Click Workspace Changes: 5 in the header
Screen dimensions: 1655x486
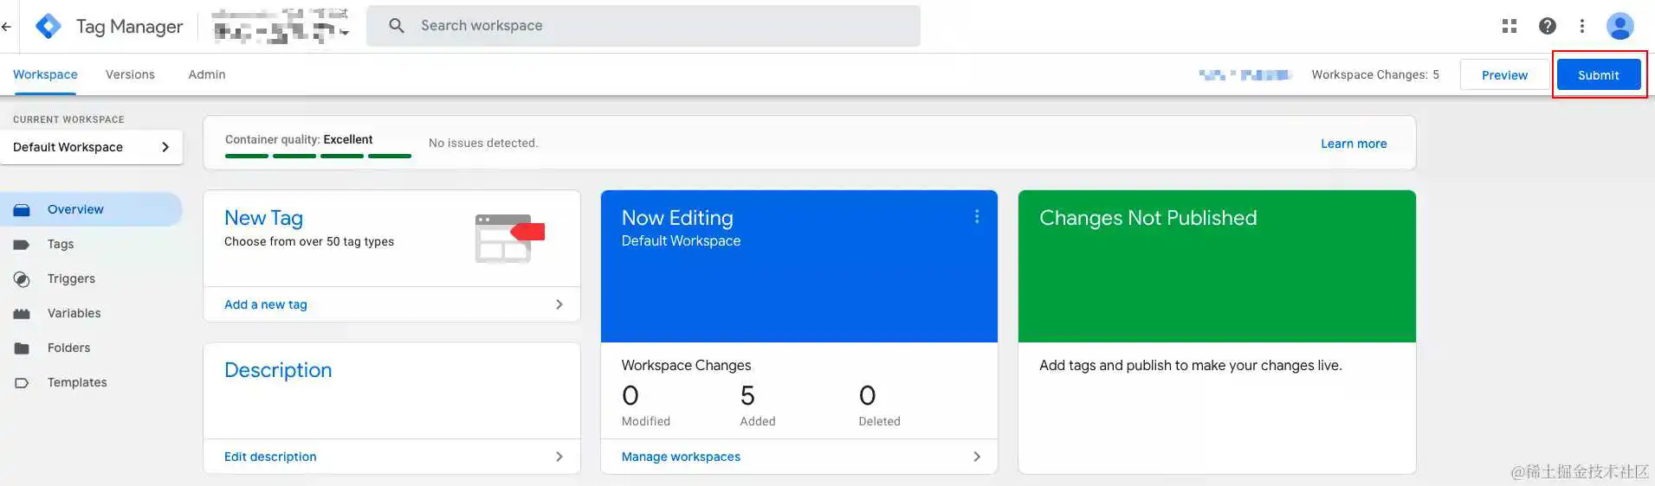1375,74
